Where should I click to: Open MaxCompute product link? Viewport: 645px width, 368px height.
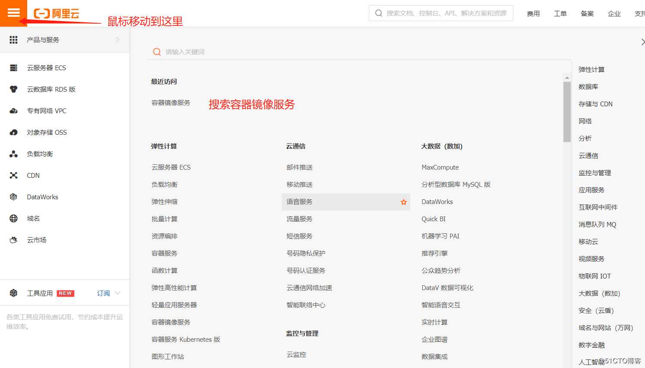(x=440, y=167)
